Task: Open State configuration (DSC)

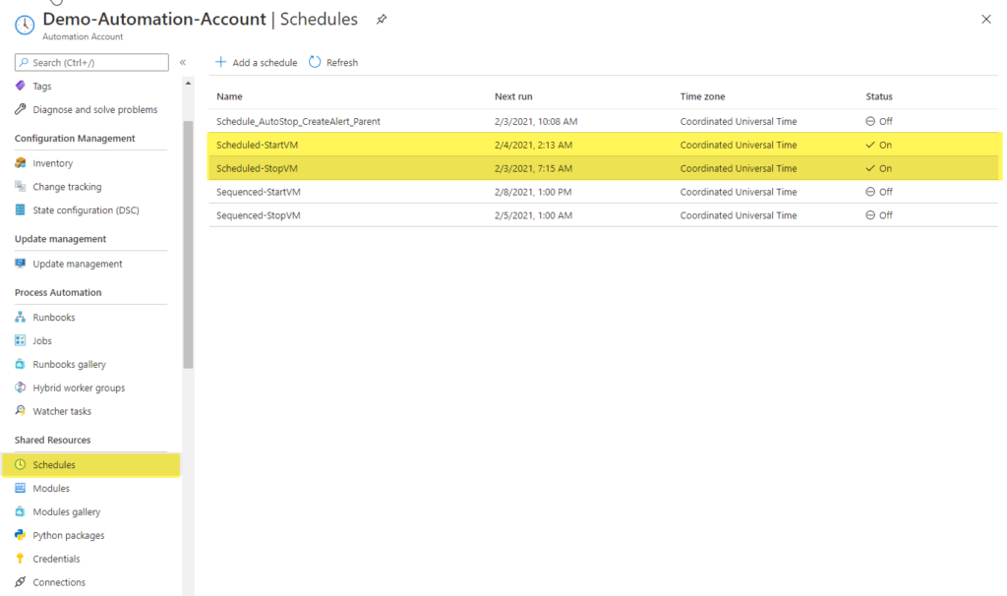Action: pyautogui.click(x=22, y=209)
